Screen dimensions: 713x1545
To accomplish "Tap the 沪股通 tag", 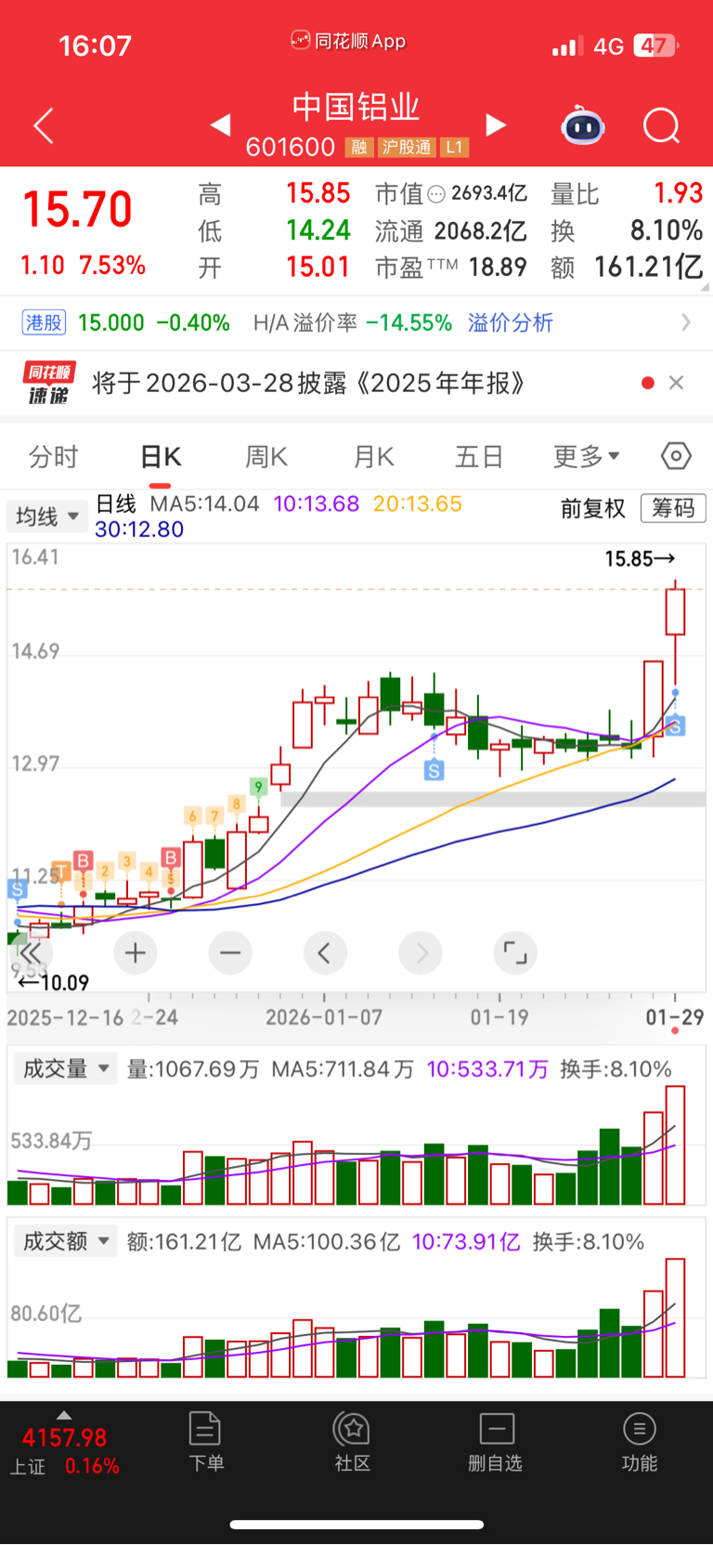I will point(407,147).
